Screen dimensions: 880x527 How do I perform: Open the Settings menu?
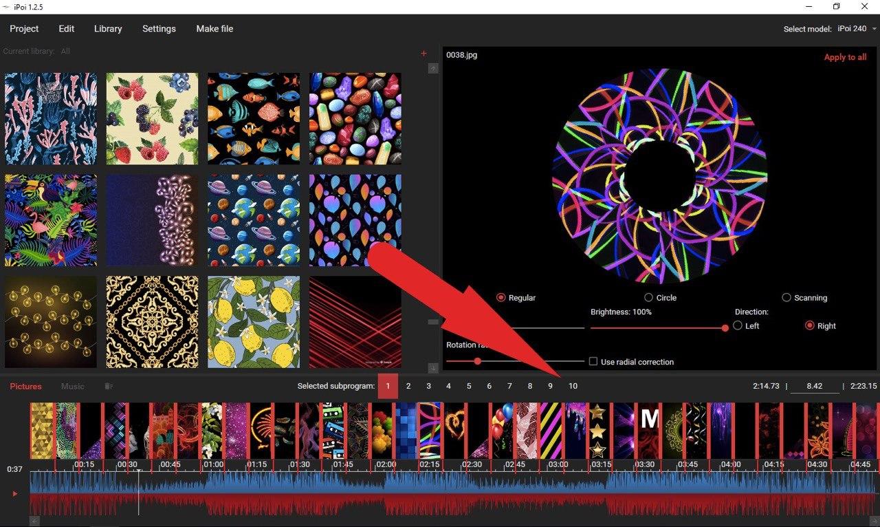click(x=159, y=29)
